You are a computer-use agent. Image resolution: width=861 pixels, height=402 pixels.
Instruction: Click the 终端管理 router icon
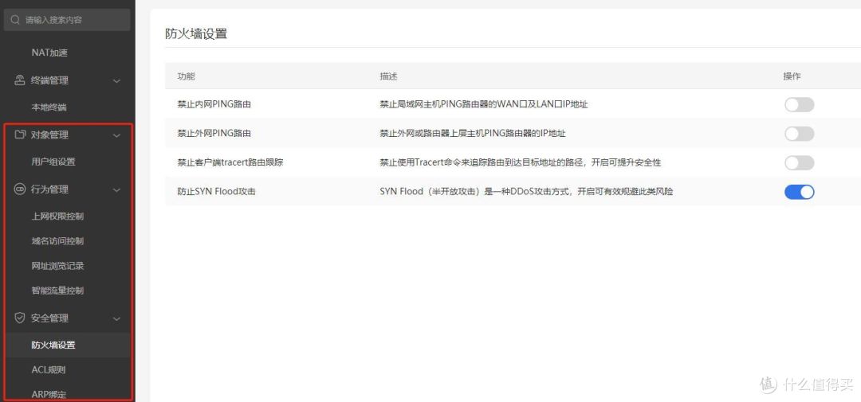tap(20, 80)
